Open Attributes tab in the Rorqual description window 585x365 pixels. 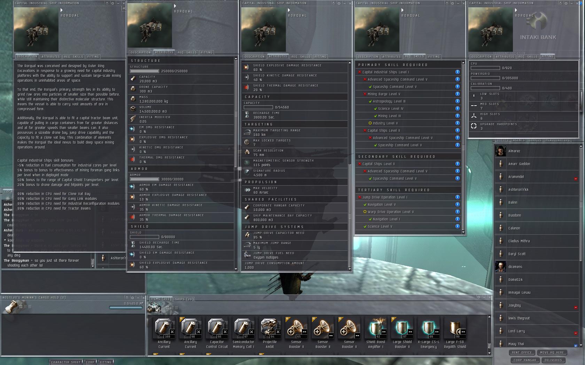pyautogui.click(x=50, y=57)
